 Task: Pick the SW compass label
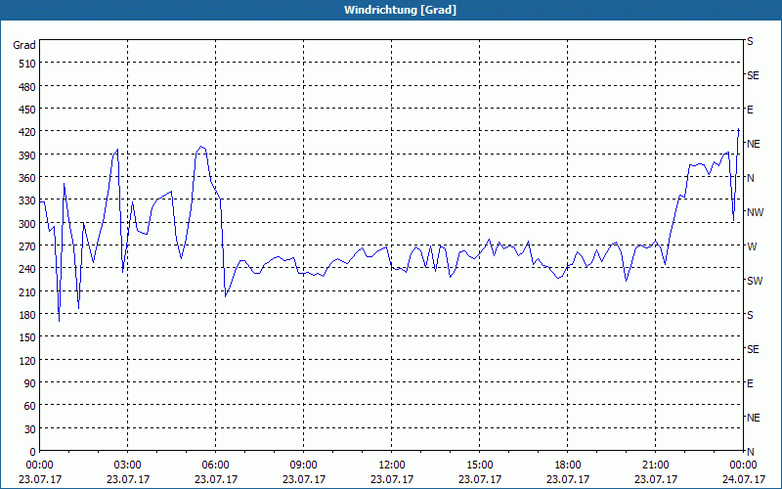pos(755,281)
